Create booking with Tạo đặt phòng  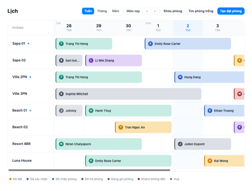[x=231, y=11]
